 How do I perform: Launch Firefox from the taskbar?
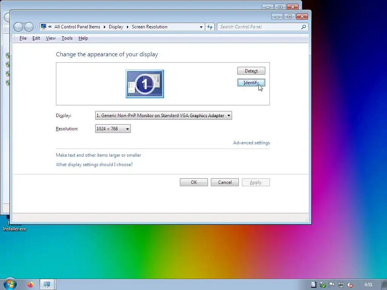coord(30,285)
